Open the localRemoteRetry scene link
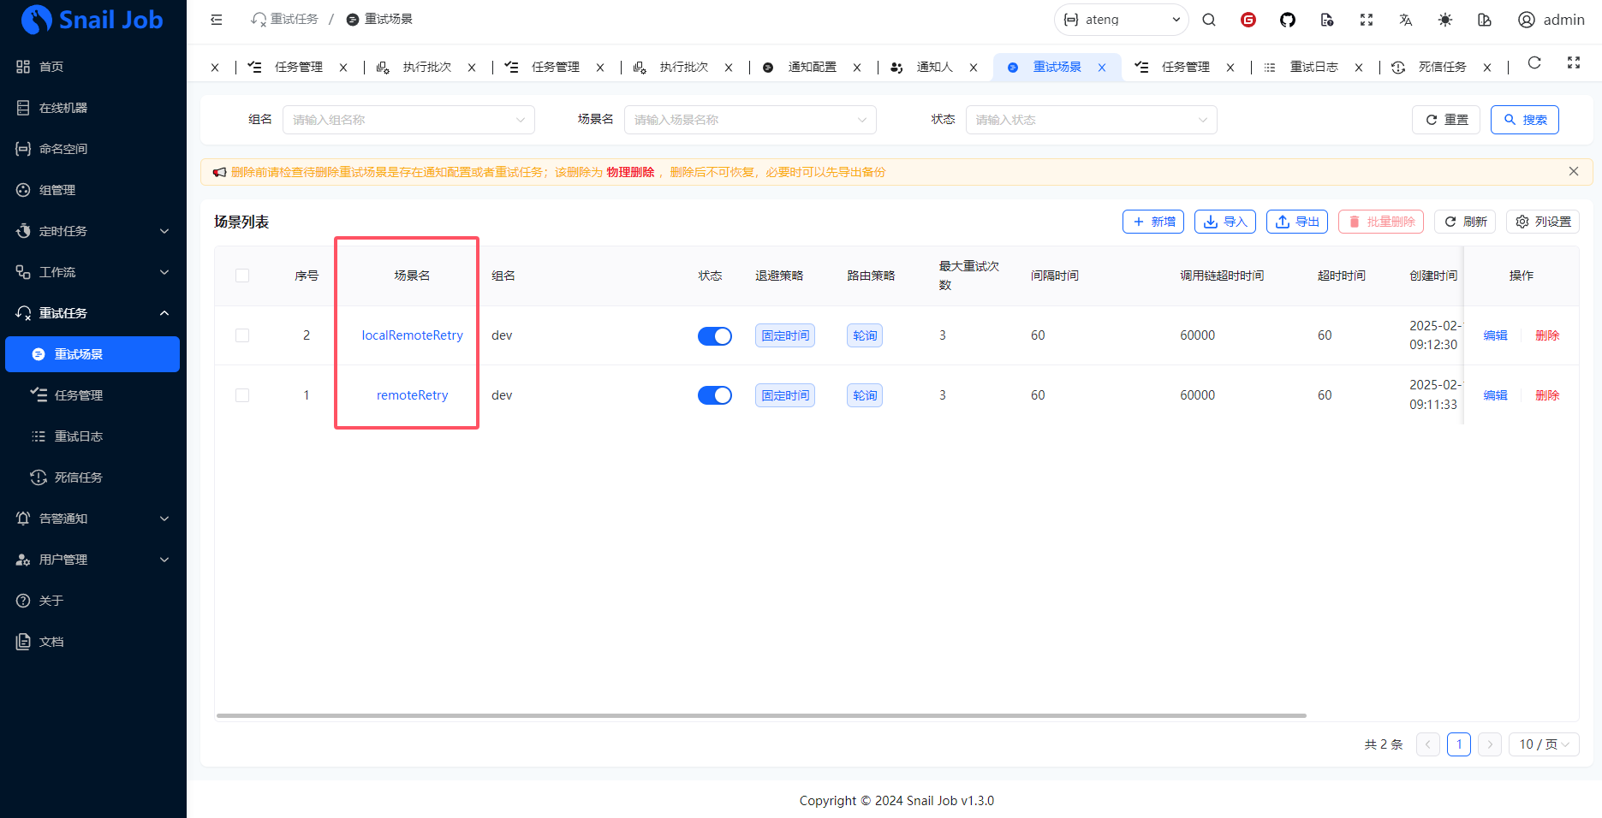Screen dimensions: 1602x818 point(412,335)
